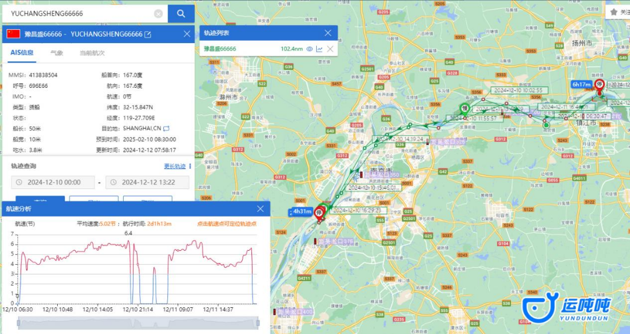Click the search box containing YUCHANGSHENG66666
This screenshot has width=630, height=334.
pyautogui.click(x=85, y=13)
